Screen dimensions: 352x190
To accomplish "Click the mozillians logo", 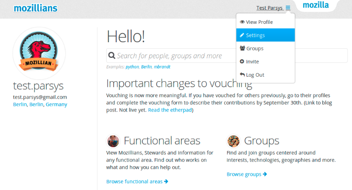I will coord(35,8).
